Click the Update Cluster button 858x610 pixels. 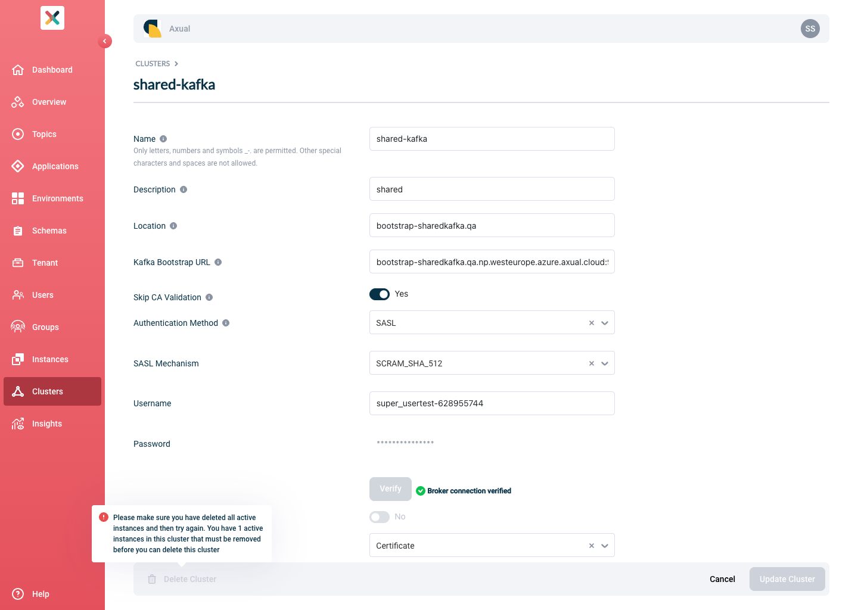coord(787,579)
